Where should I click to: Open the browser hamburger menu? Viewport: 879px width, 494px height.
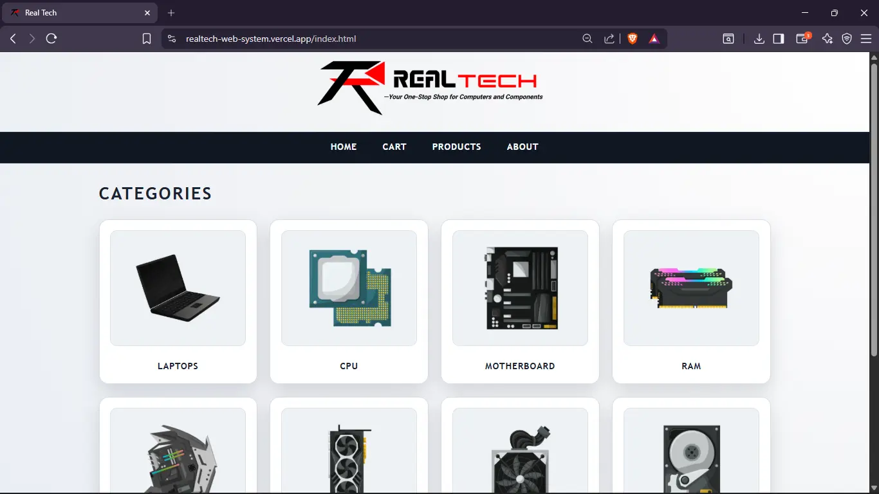click(866, 39)
